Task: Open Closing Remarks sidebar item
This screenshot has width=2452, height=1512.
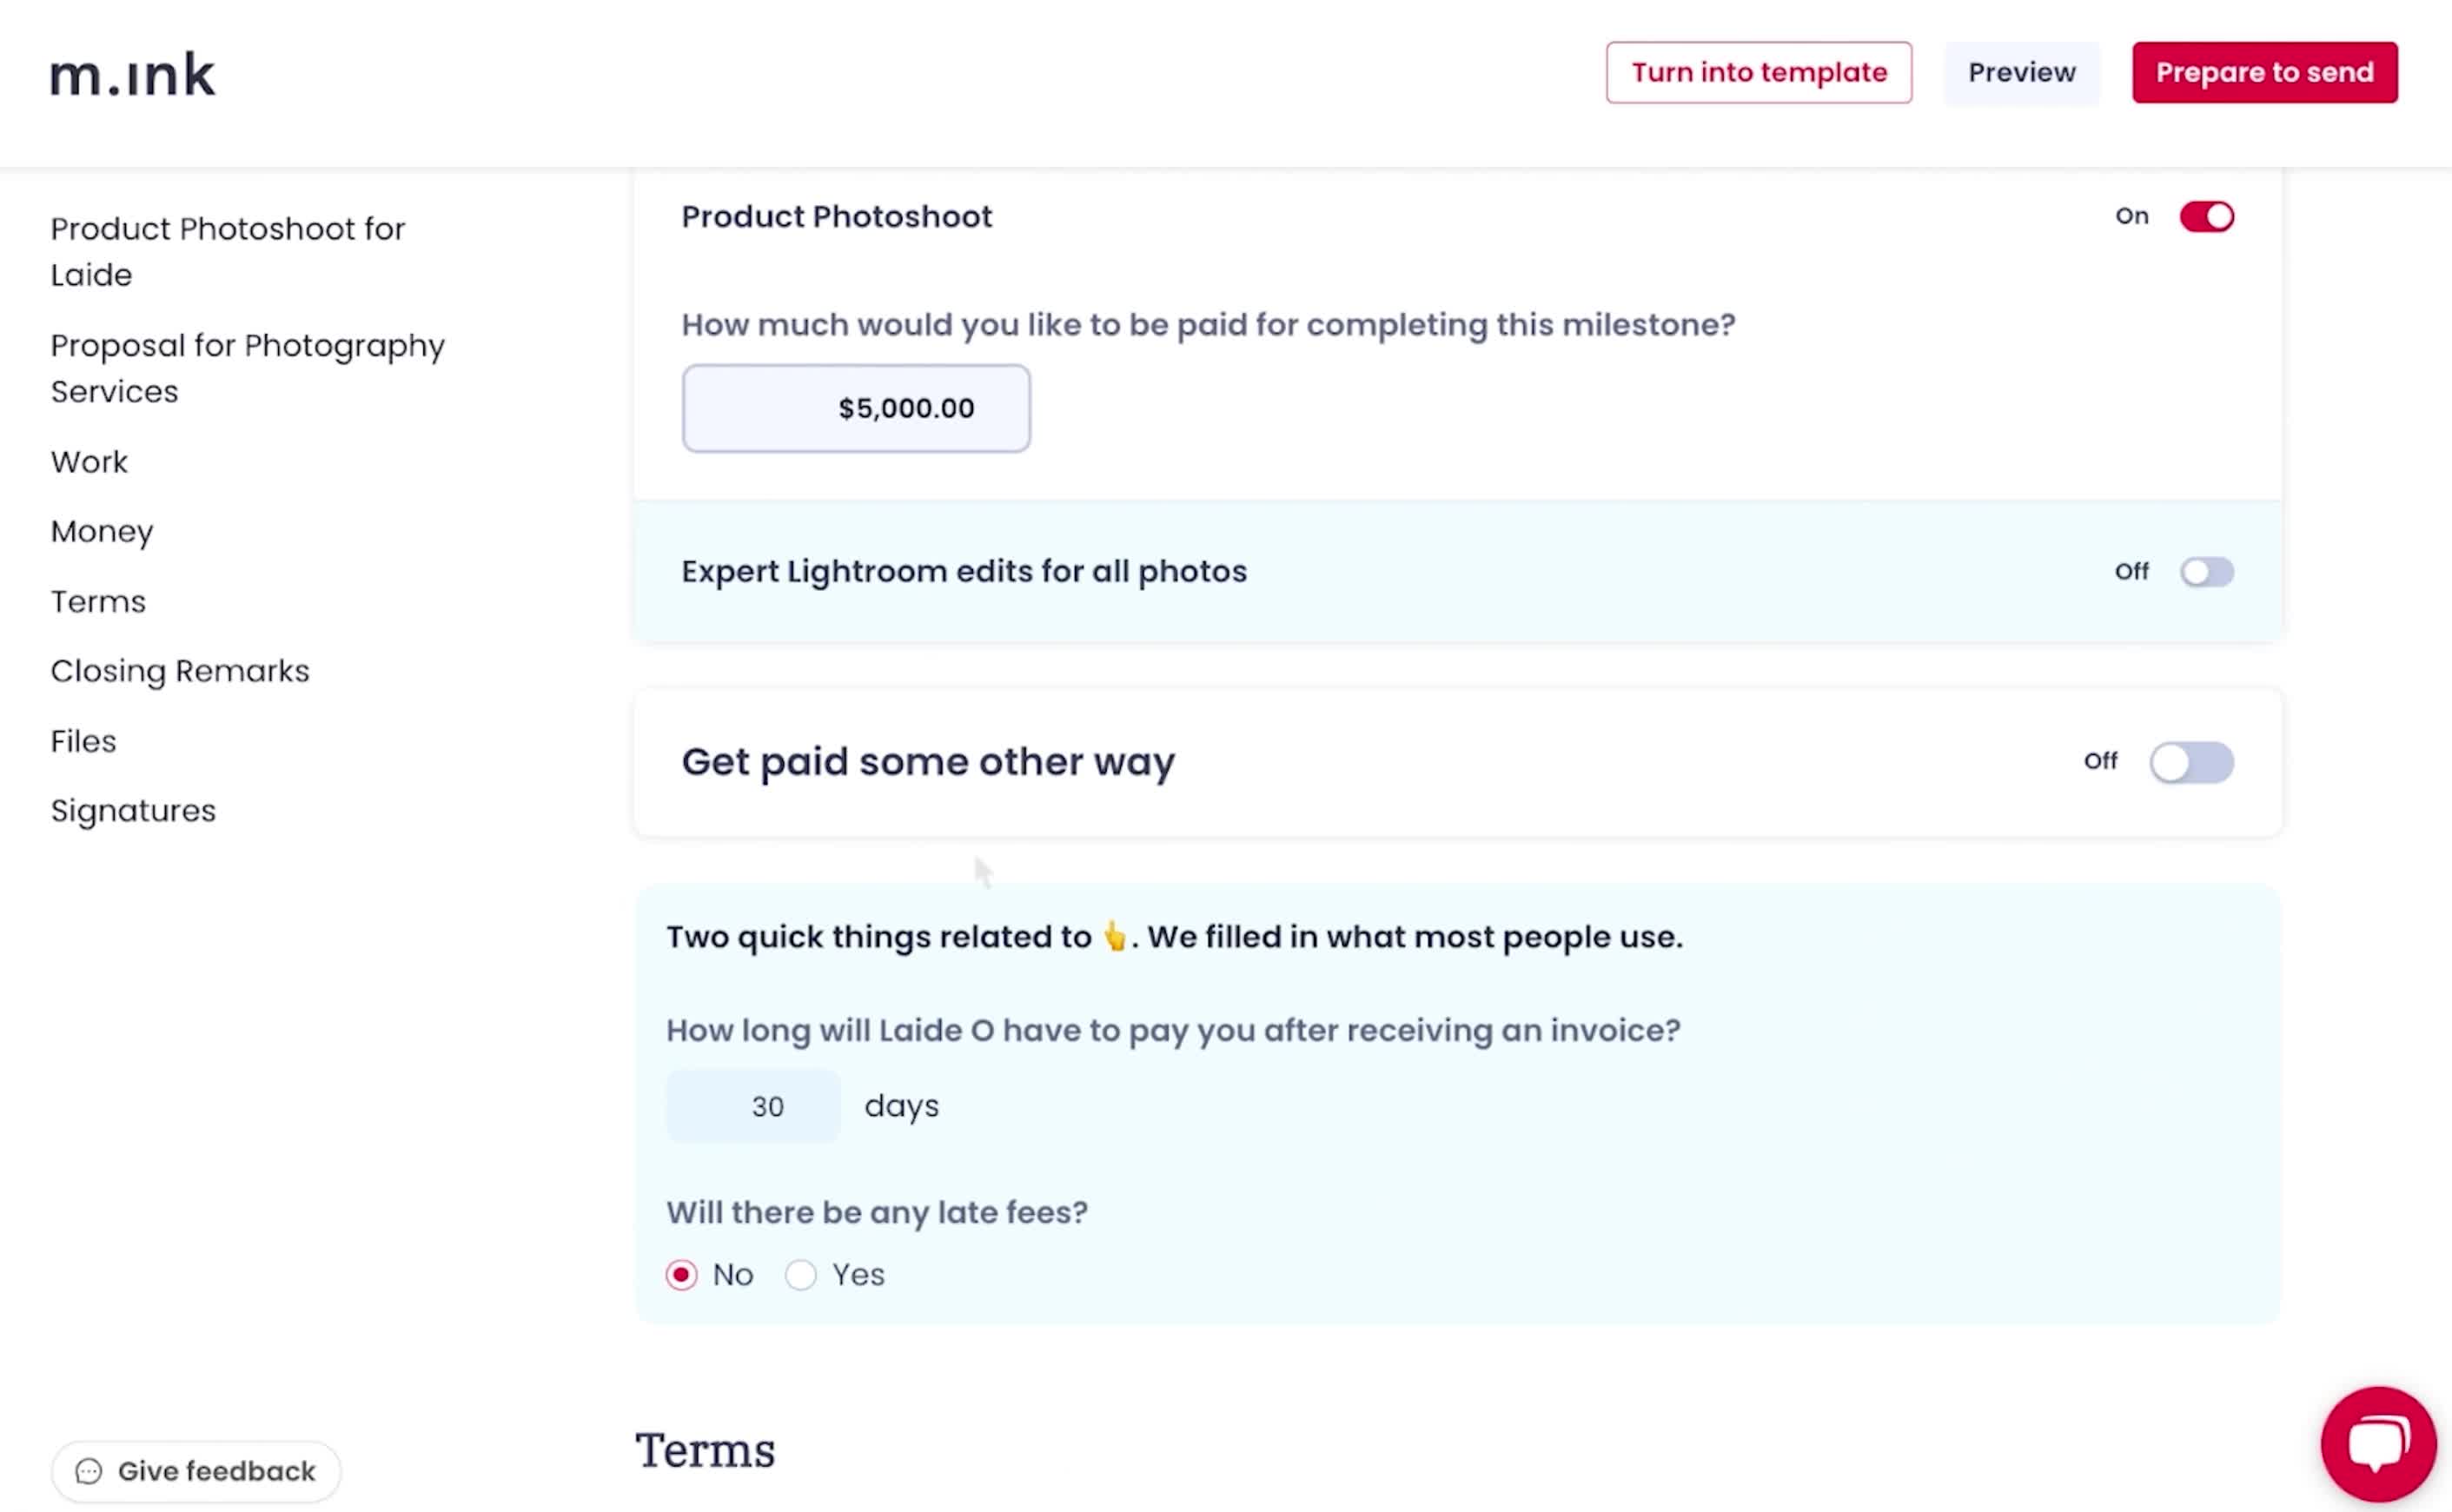Action: click(x=180, y=671)
